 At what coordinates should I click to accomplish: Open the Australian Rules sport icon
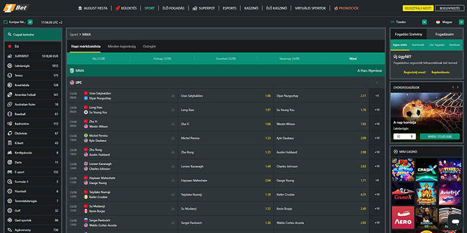[x=10, y=104]
